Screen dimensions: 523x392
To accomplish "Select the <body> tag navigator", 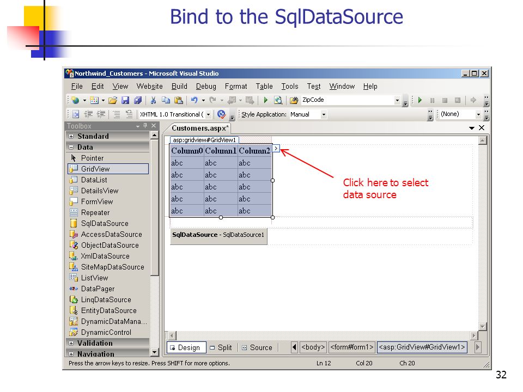I will 313,347.
